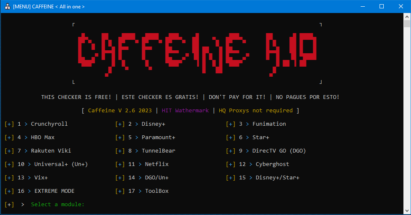Minimize the CAFFEINE console window

click(363, 7)
